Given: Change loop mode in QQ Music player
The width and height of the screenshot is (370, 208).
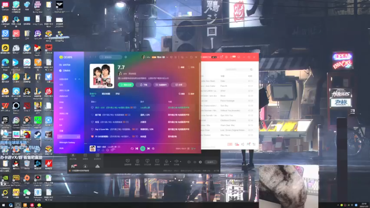Looking at the screenshot, I should click(132, 148).
